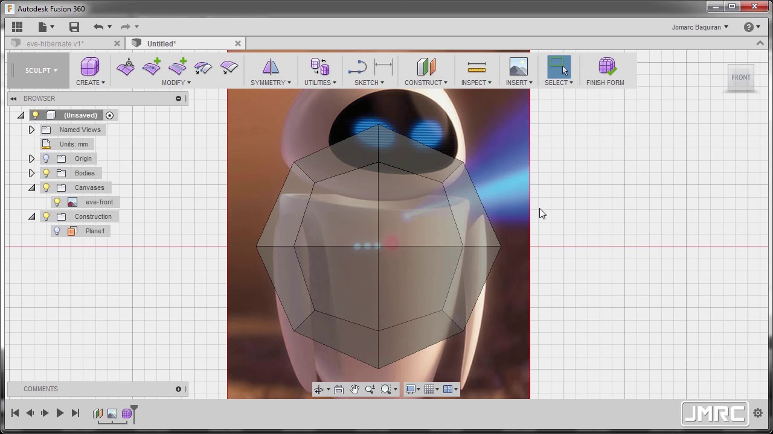
Task: Open the CREATE dropdown menu
Action: coord(90,83)
